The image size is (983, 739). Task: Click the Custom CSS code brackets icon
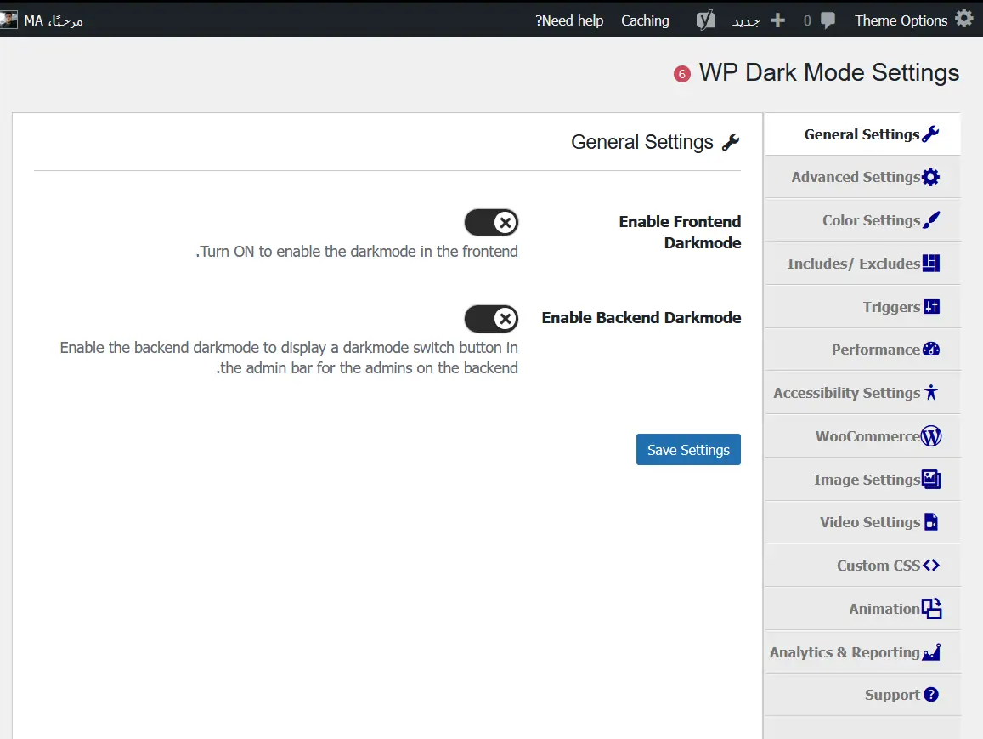[931, 566]
